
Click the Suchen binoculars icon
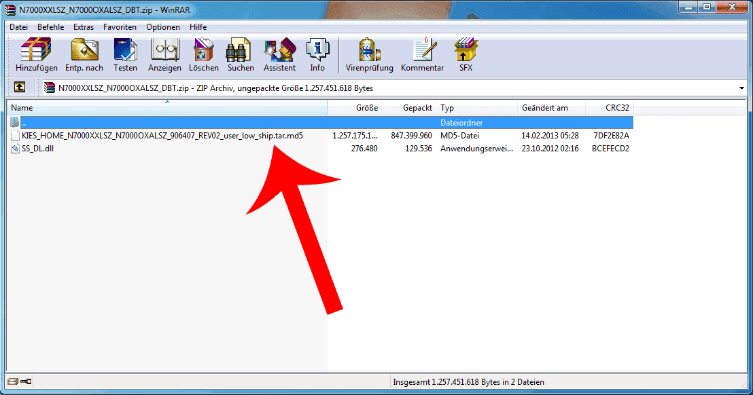(239, 50)
